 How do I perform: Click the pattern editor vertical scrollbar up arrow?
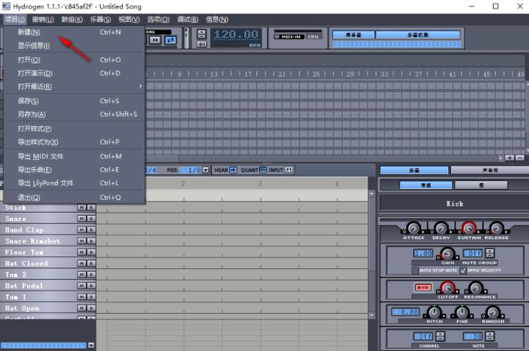coord(372,194)
